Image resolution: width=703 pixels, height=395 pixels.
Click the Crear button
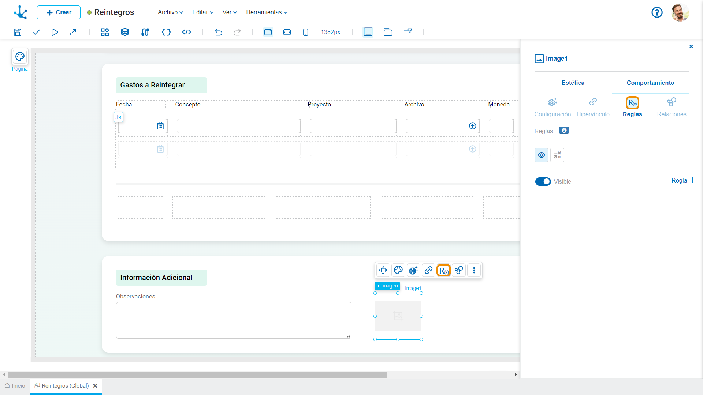coord(59,12)
